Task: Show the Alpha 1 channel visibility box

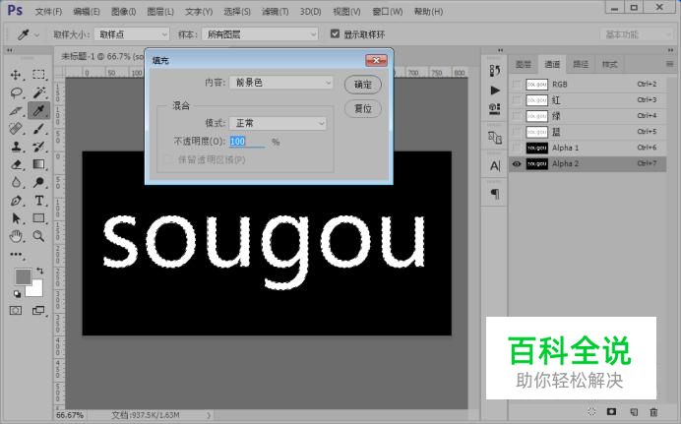Action: pyautogui.click(x=517, y=148)
